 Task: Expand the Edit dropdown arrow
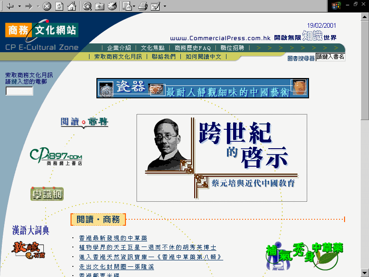(165, 6)
